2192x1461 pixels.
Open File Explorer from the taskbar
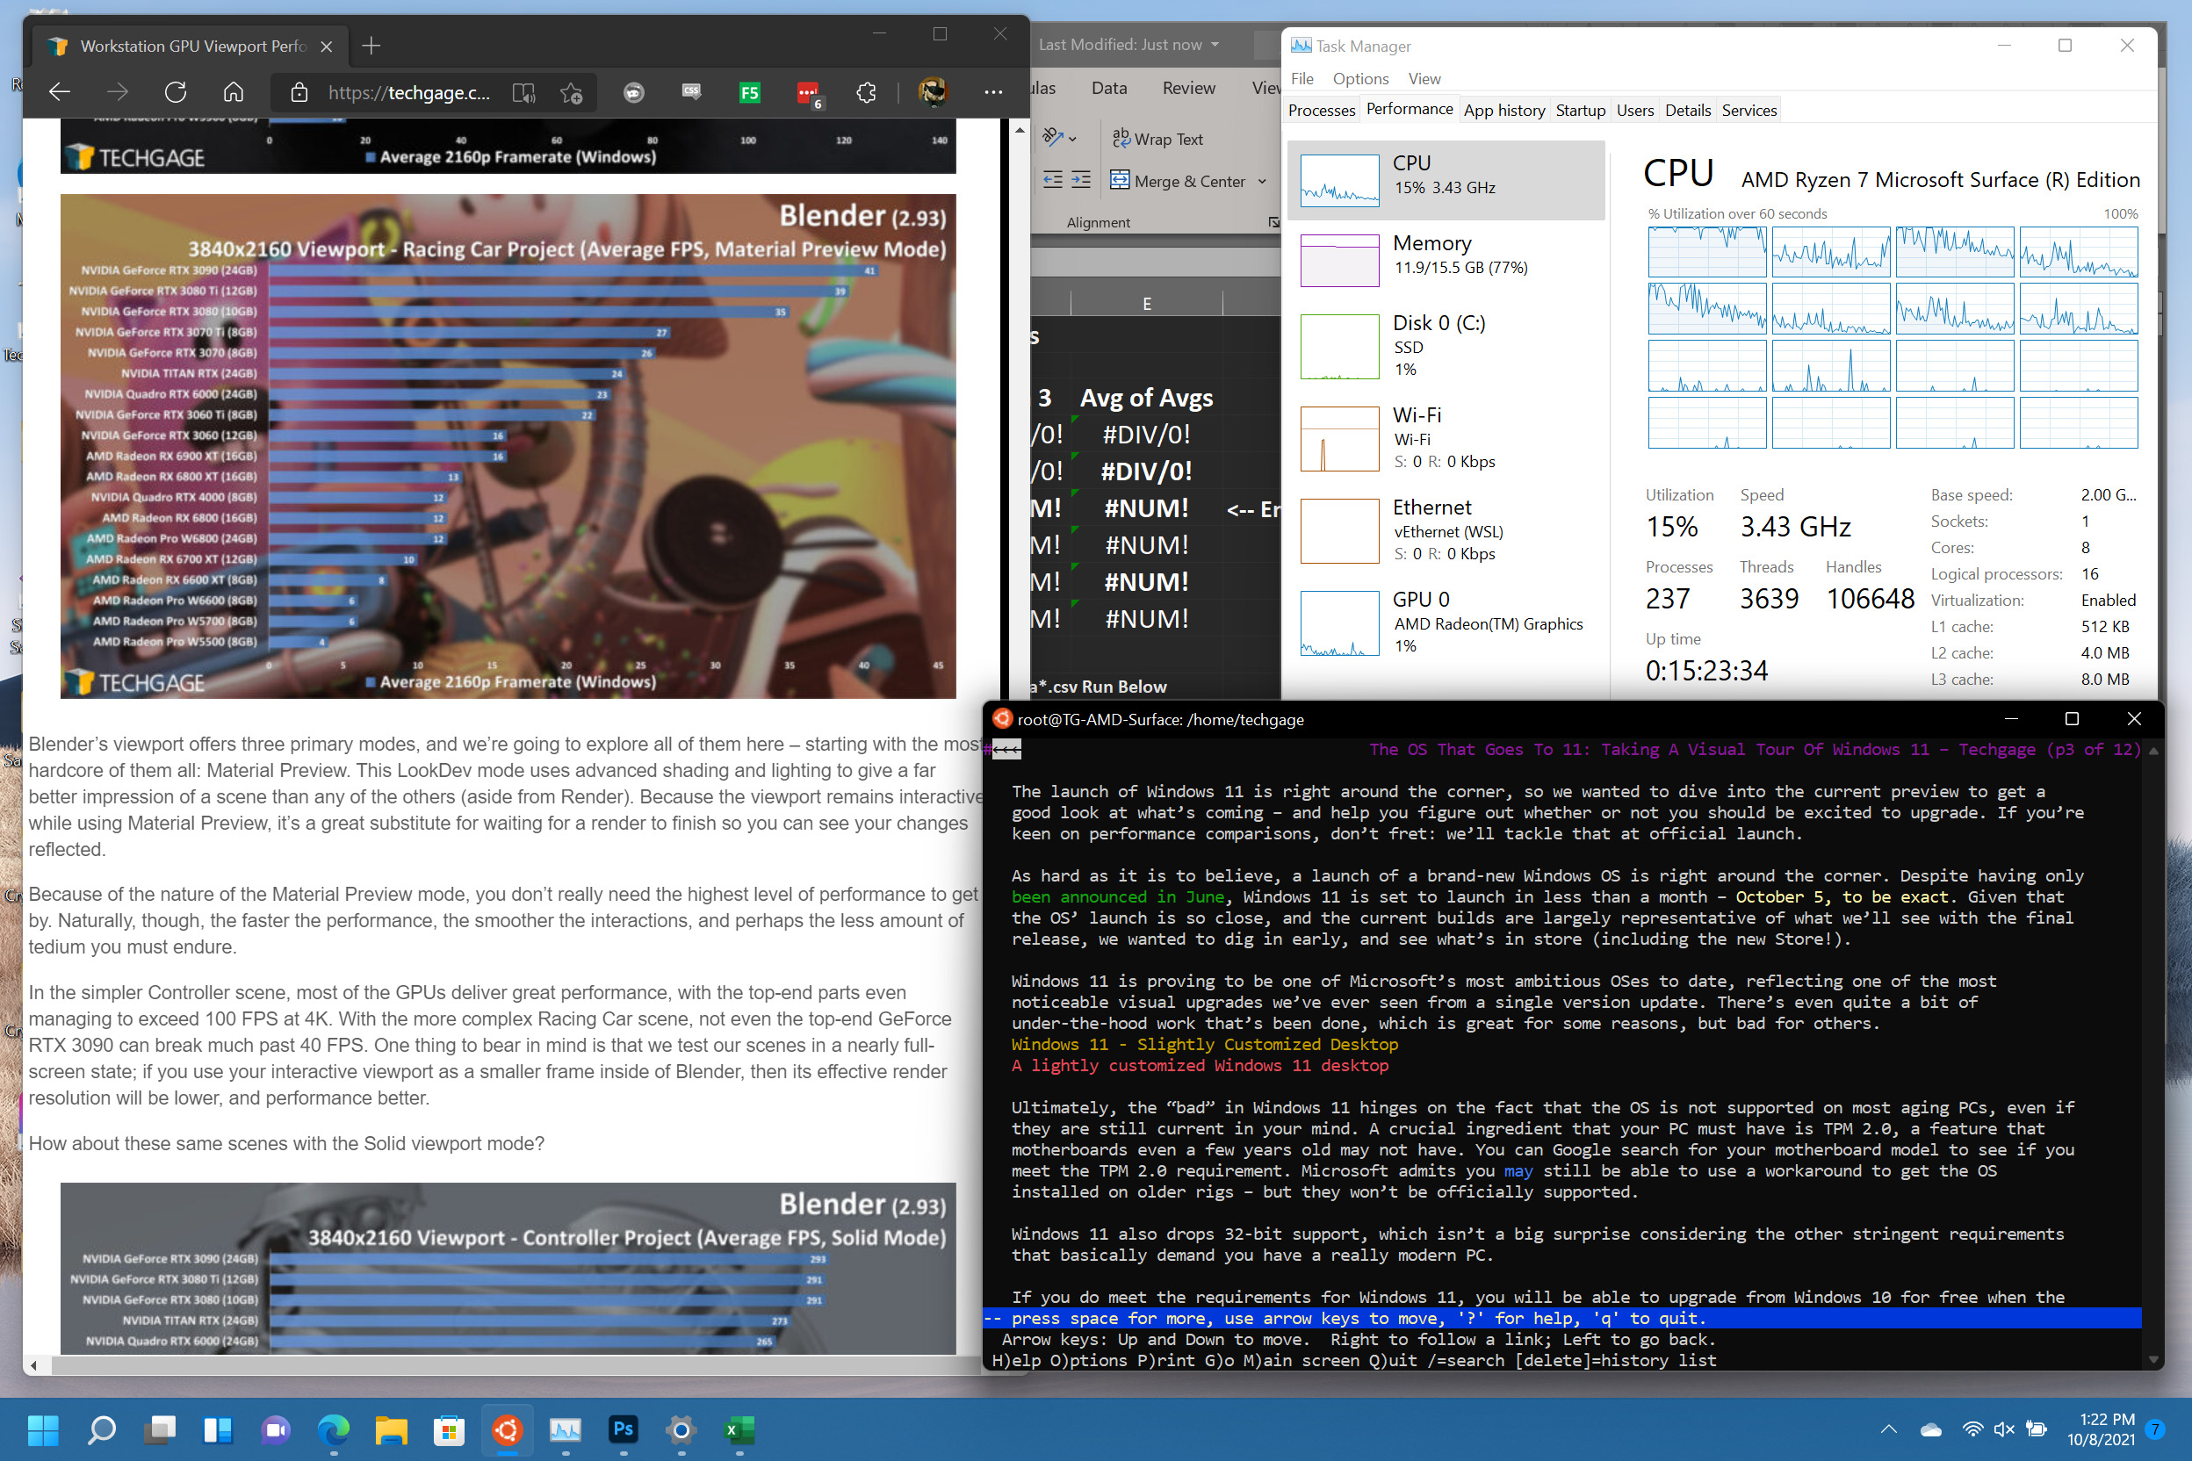pos(392,1429)
